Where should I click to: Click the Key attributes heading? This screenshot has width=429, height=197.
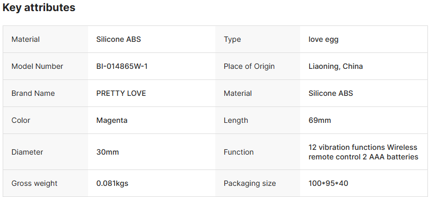coord(39,7)
